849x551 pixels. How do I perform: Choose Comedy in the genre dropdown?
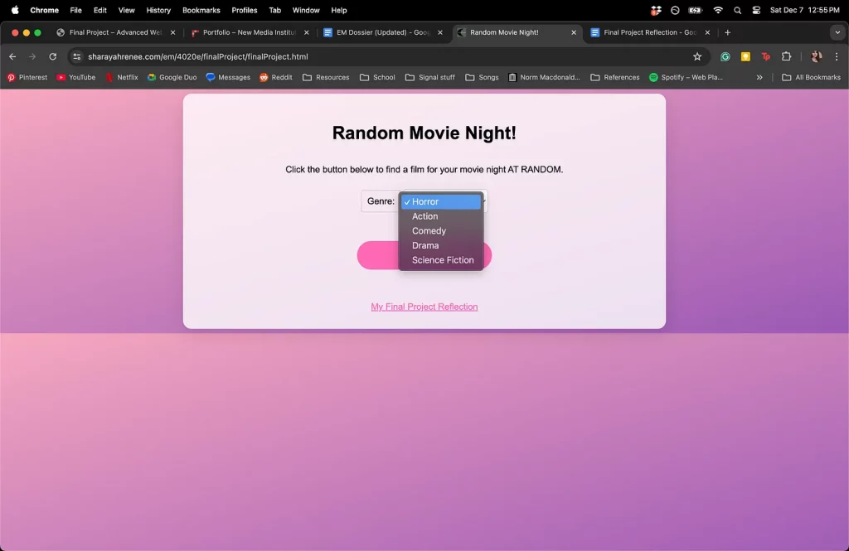tap(429, 231)
